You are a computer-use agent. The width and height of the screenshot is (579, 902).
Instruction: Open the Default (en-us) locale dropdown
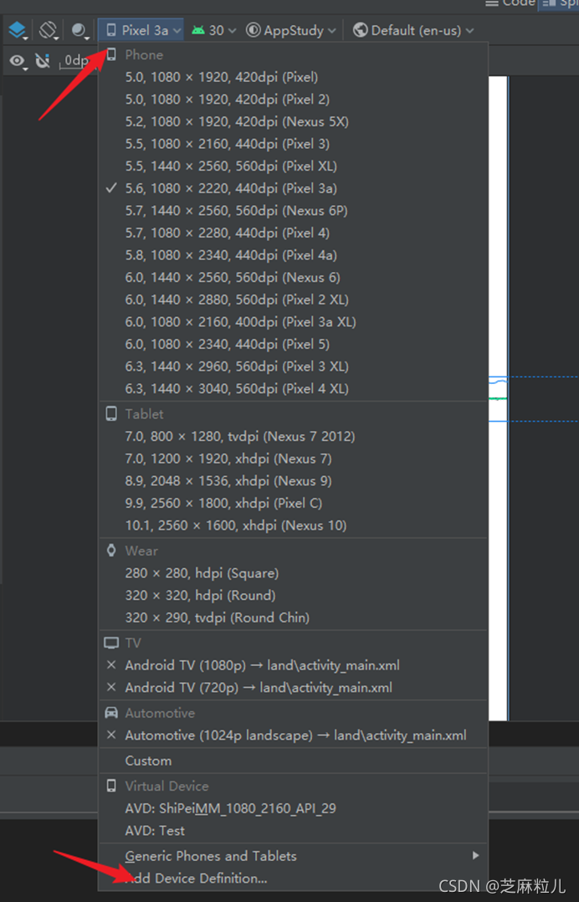click(413, 30)
